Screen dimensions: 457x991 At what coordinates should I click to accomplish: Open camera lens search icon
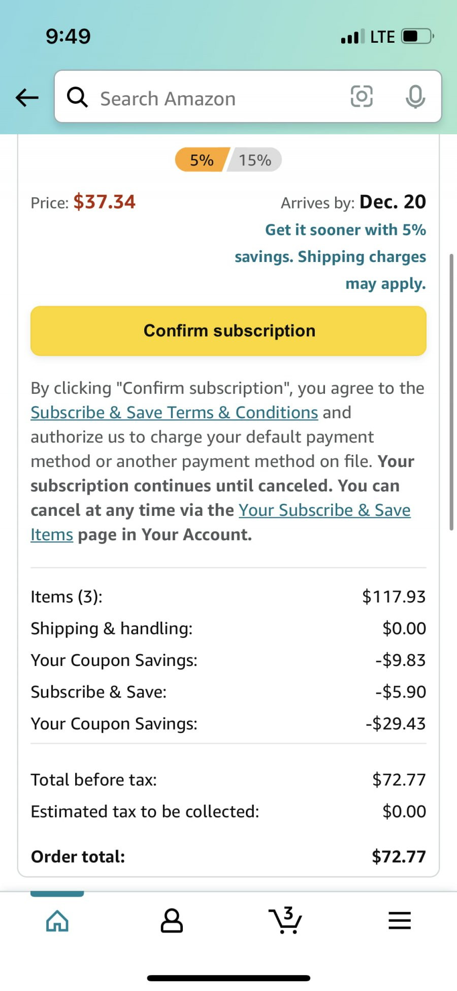pyautogui.click(x=362, y=96)
